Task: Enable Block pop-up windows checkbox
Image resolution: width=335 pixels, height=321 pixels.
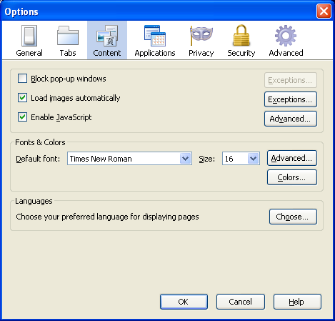Action: (22, 79)
